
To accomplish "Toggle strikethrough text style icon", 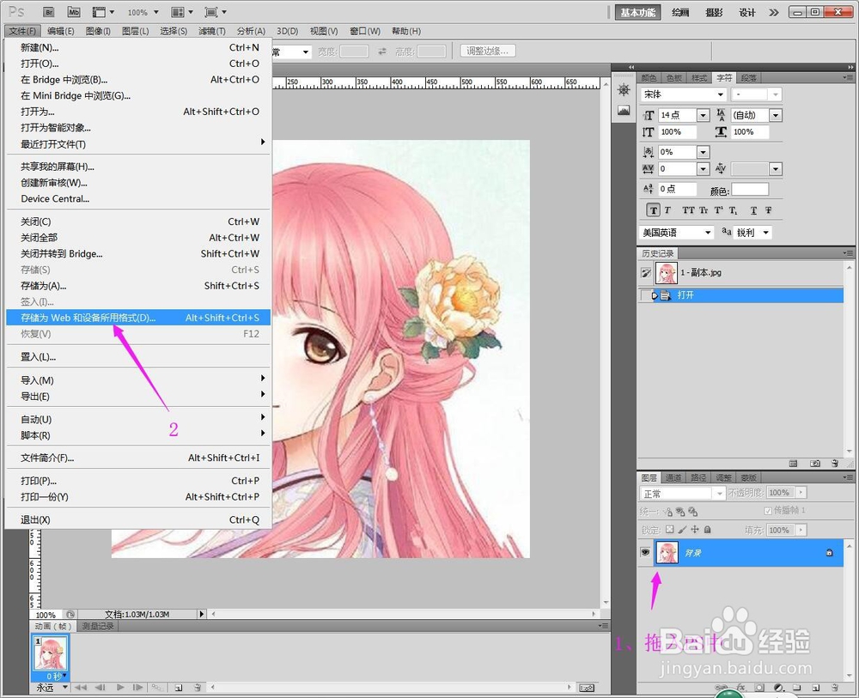I will coord(768,210).
